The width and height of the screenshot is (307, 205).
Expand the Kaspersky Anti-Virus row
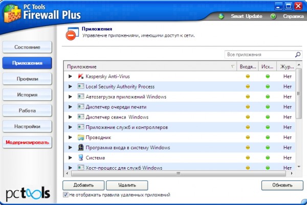pos(70,76)
